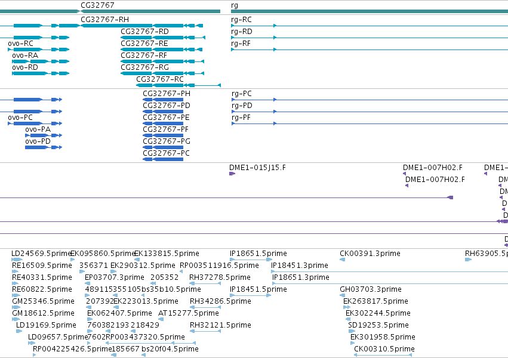Select the CK00310.5prime EST label

(384, 349)
